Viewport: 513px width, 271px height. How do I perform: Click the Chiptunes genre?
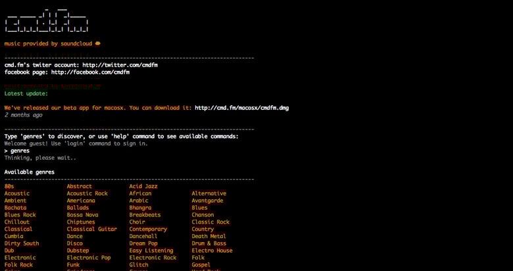pyautogui.click(x=81, y=222)
